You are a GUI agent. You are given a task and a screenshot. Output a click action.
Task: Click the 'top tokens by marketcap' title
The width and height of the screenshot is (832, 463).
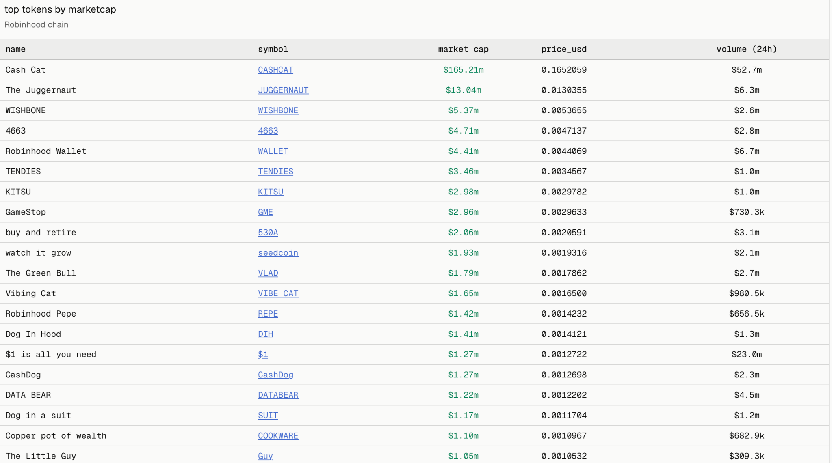[x=60, y=9]
